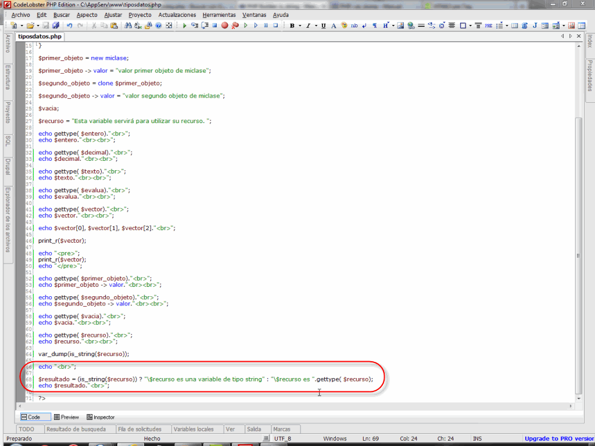Open the dropdown arrow beside Open folder
The height and width of the screenshot is (446, 595).
click(38, 26)
